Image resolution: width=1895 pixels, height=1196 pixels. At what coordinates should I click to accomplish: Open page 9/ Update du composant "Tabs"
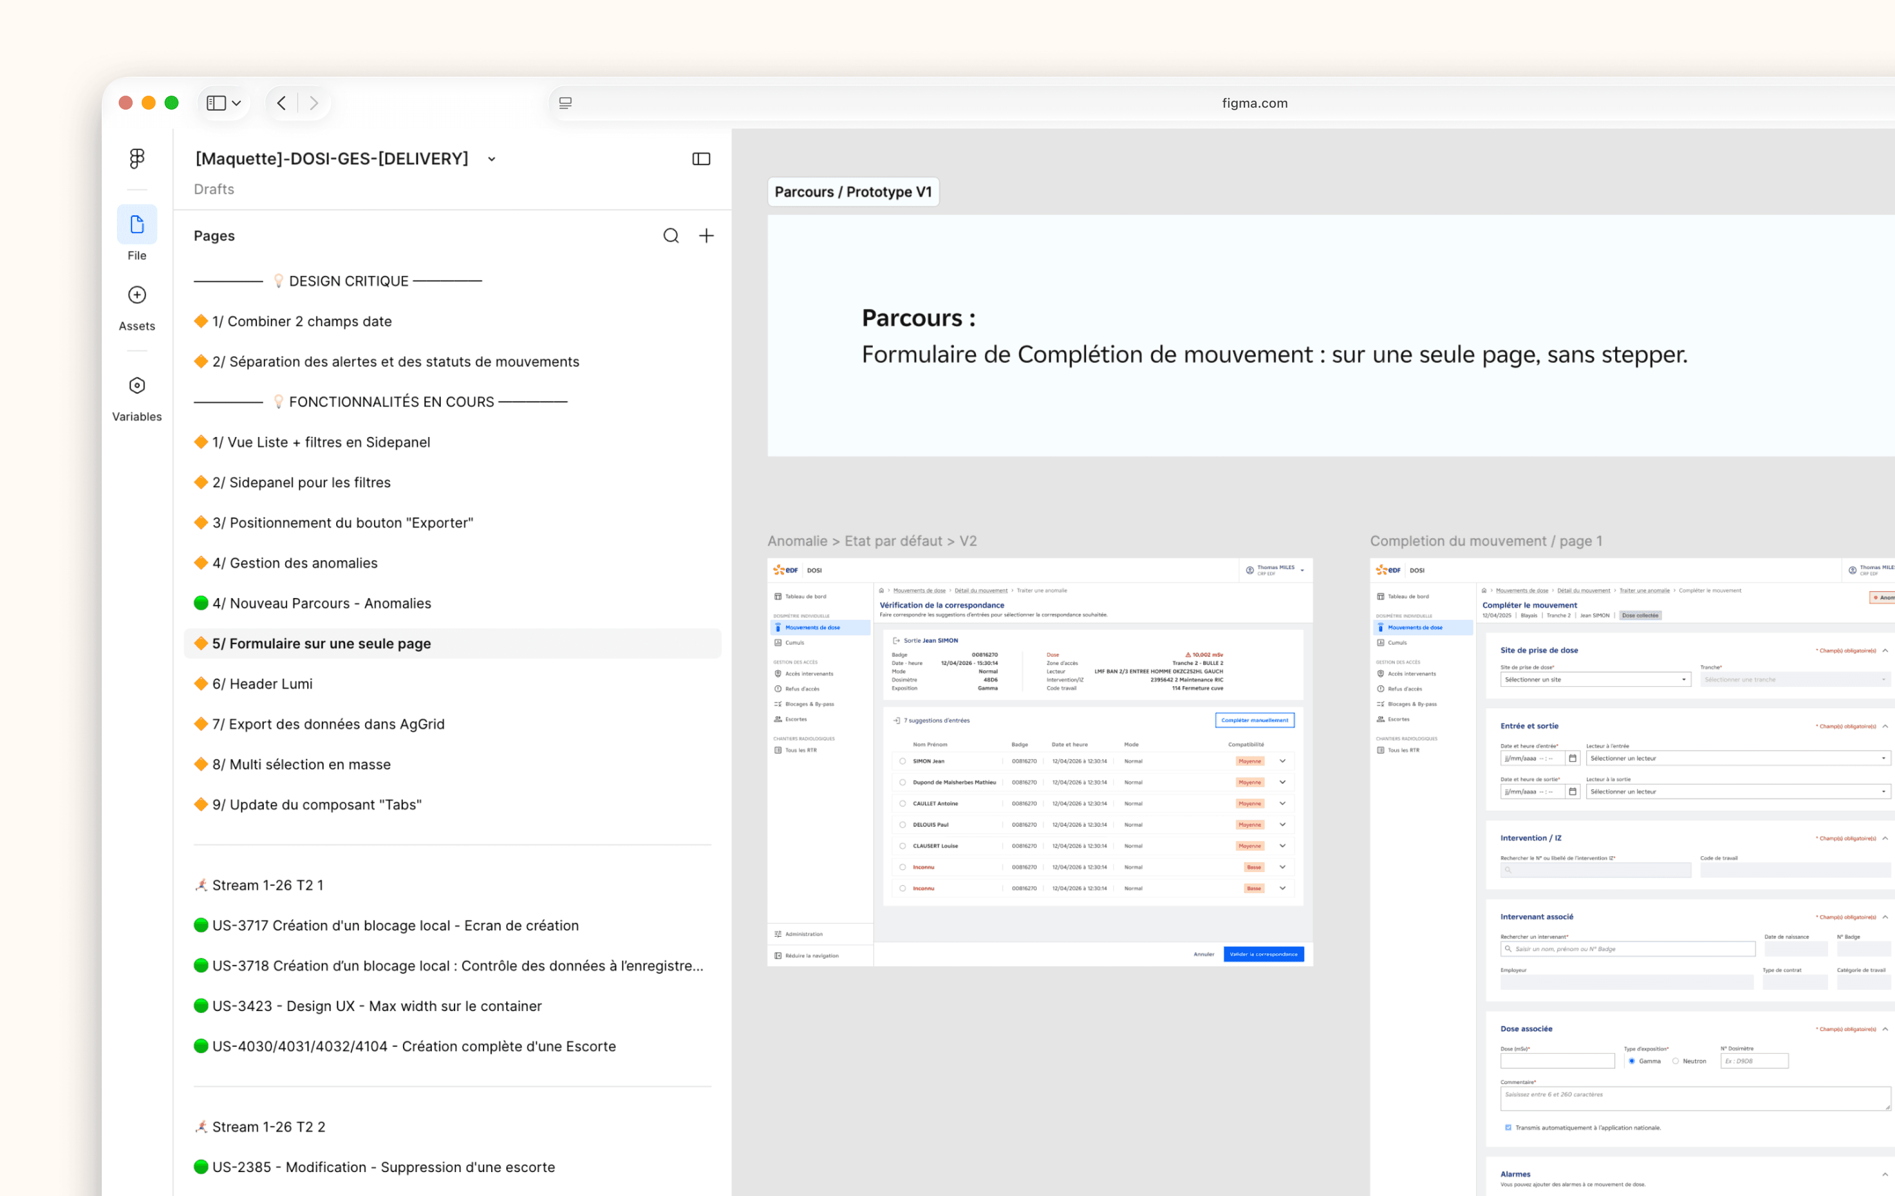point(452,805)
